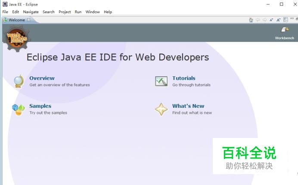Open the What's New link
298x185 pixels.
pyautogui.click(x=188, y=106)
